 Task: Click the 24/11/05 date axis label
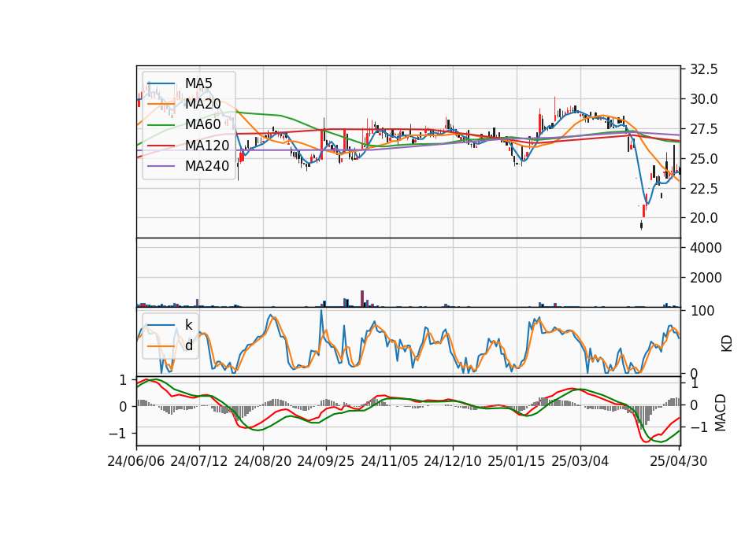pyautogui.click(x=390, y=461)
